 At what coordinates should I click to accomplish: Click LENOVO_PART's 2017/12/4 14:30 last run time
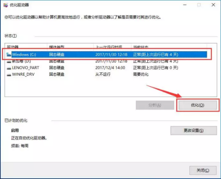pos(110,68)
